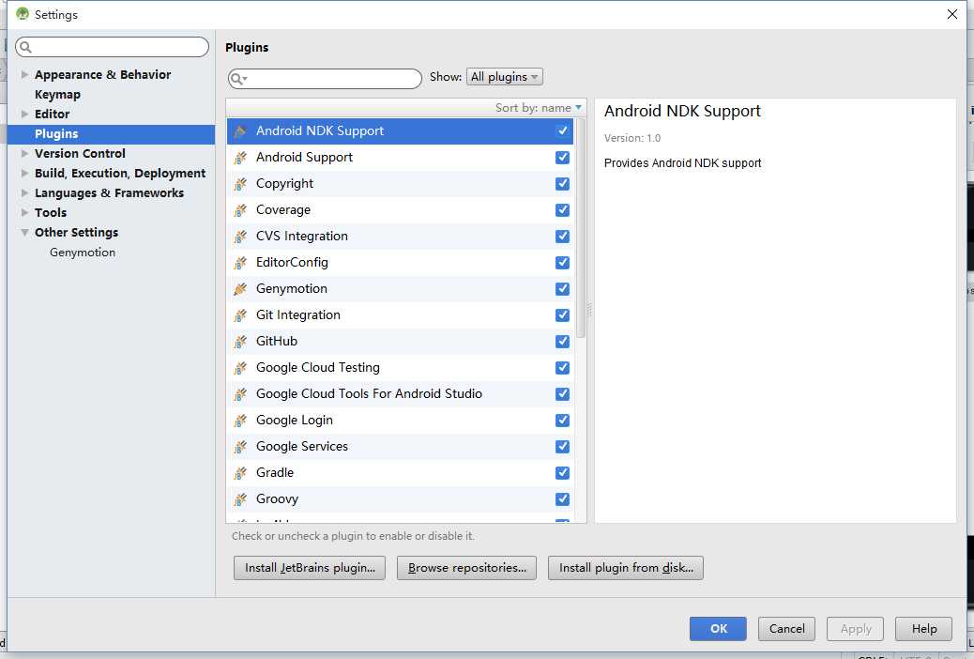Toggle the EditorConfig checkbox
Image resolution: width=974 pixels, height=659 pixels.
coord(562,262)
